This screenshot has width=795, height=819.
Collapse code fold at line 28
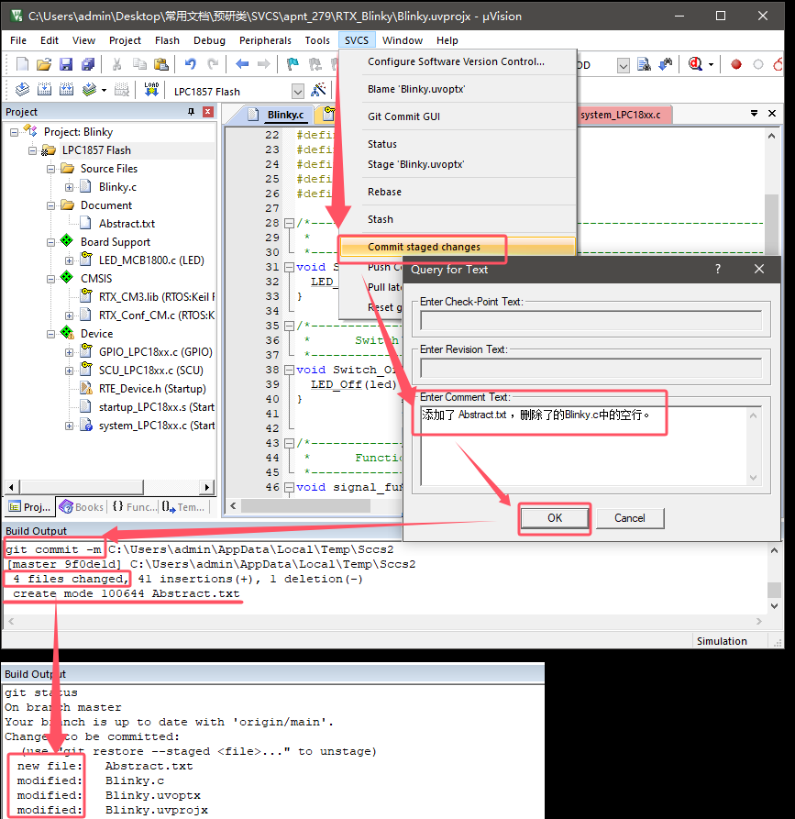point(289,223)
